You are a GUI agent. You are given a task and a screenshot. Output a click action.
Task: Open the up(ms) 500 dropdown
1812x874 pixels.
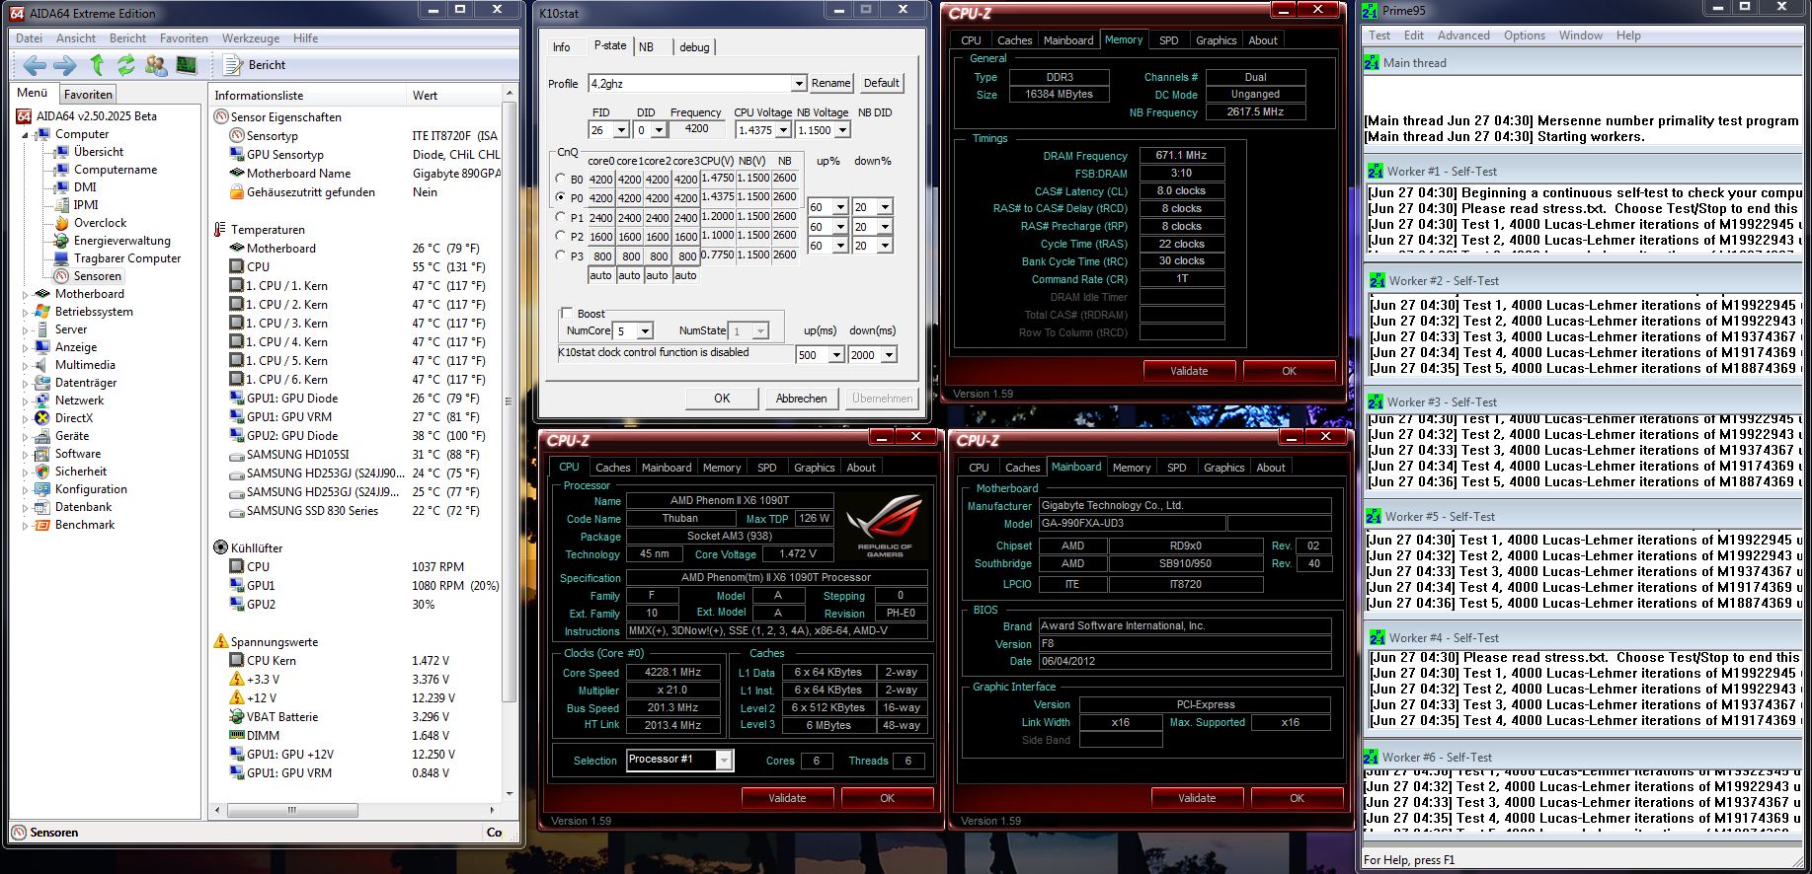coord(836,355)
